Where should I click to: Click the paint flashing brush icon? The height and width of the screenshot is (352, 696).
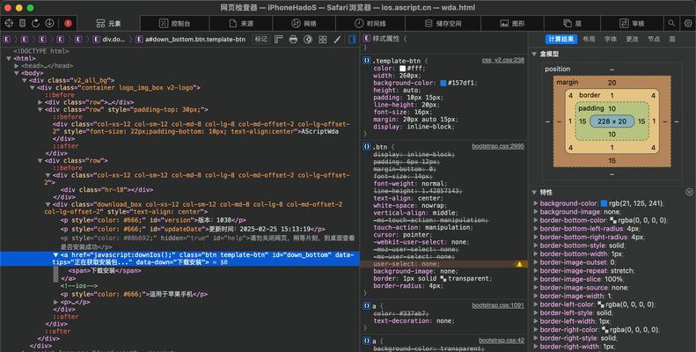[x=337, y=39]
